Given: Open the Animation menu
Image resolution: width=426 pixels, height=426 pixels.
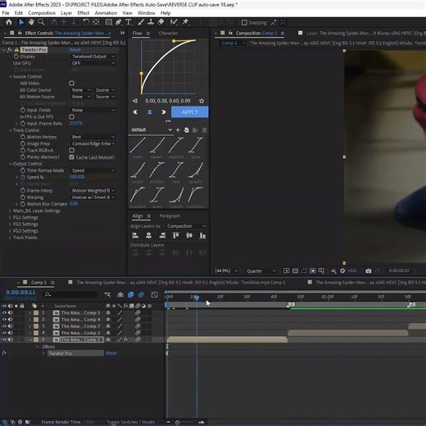Looking at the screenshot, I should coord(106,13).
